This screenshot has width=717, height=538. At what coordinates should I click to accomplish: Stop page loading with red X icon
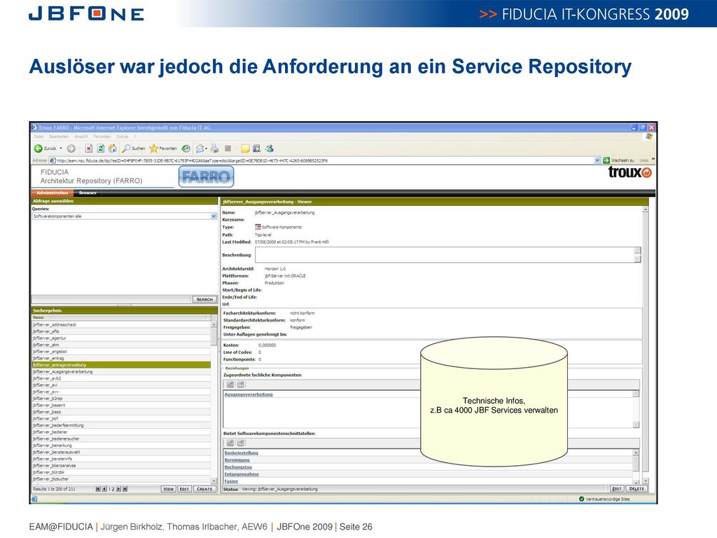point(89,149)
